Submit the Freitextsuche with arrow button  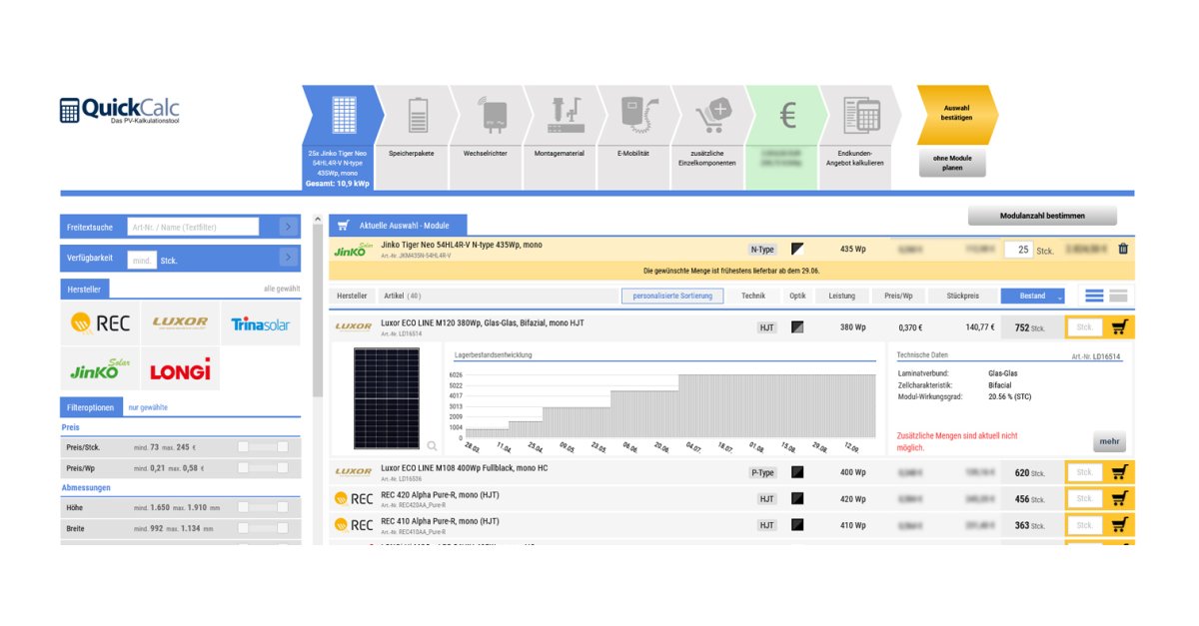click(x=289, y=226)
